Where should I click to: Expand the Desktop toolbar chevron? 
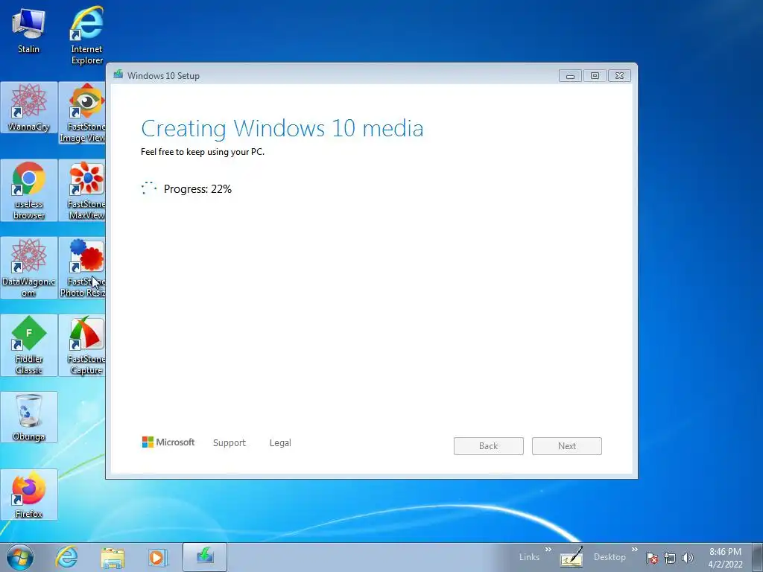(635, 550)
